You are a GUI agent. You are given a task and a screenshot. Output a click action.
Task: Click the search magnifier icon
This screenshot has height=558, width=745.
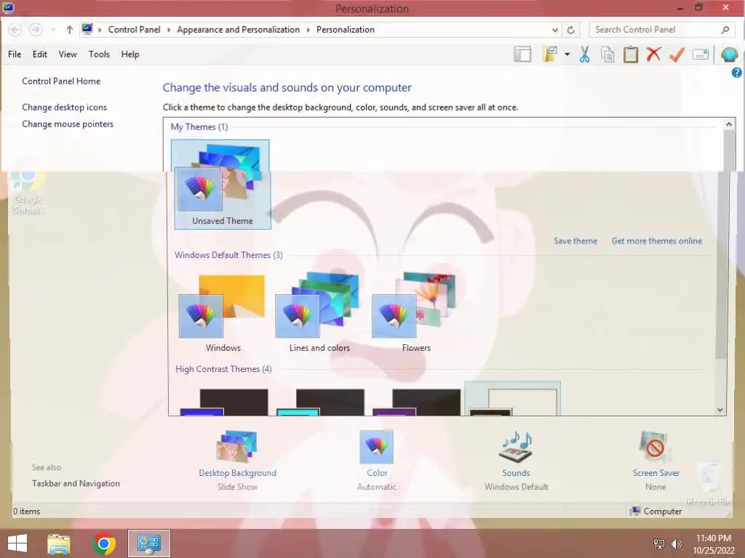pos(725,30)
